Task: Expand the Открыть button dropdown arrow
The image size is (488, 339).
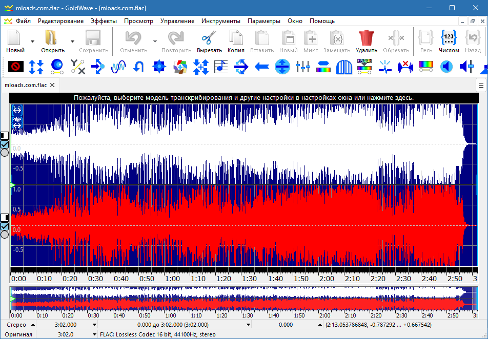Action: tap(72, 41)
